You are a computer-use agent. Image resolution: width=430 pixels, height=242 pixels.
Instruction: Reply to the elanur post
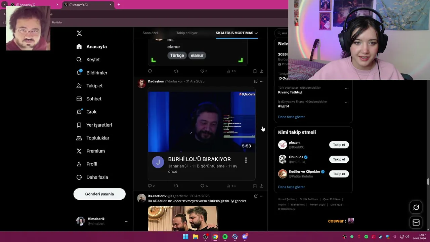pyautogui.click(x=150, y=71)
